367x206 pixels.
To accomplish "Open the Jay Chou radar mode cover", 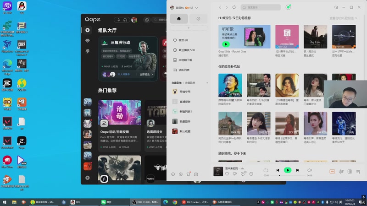I will coord(315,37).
